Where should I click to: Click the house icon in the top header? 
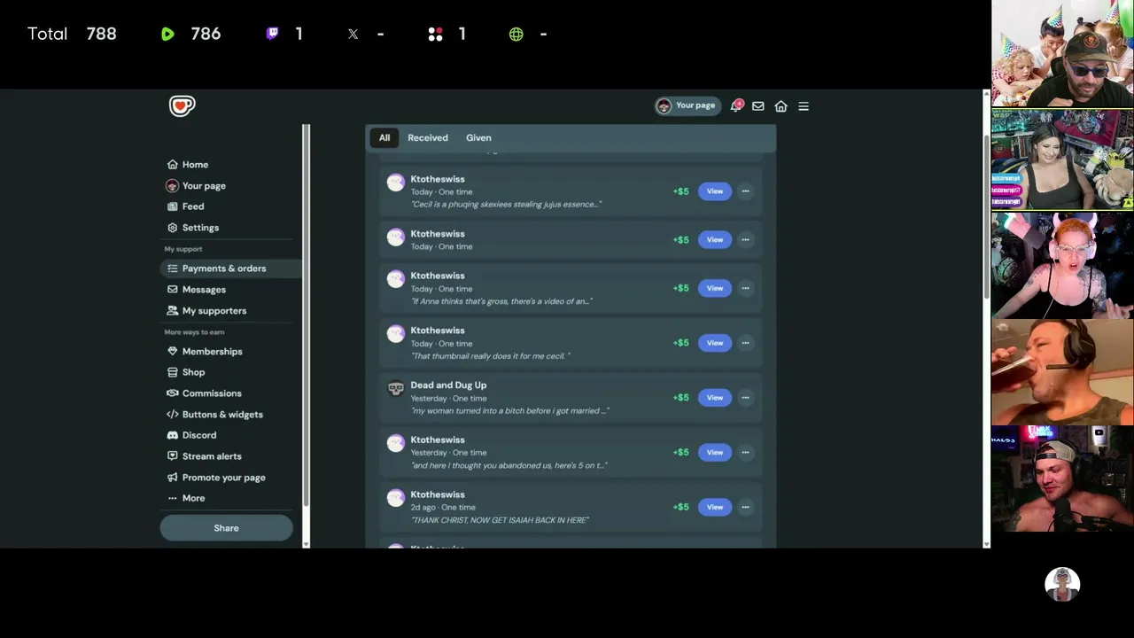(x=781, y=106)
